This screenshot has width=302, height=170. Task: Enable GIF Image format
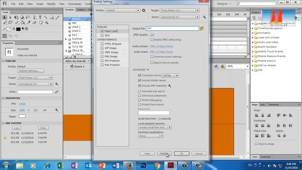(102, 48)
